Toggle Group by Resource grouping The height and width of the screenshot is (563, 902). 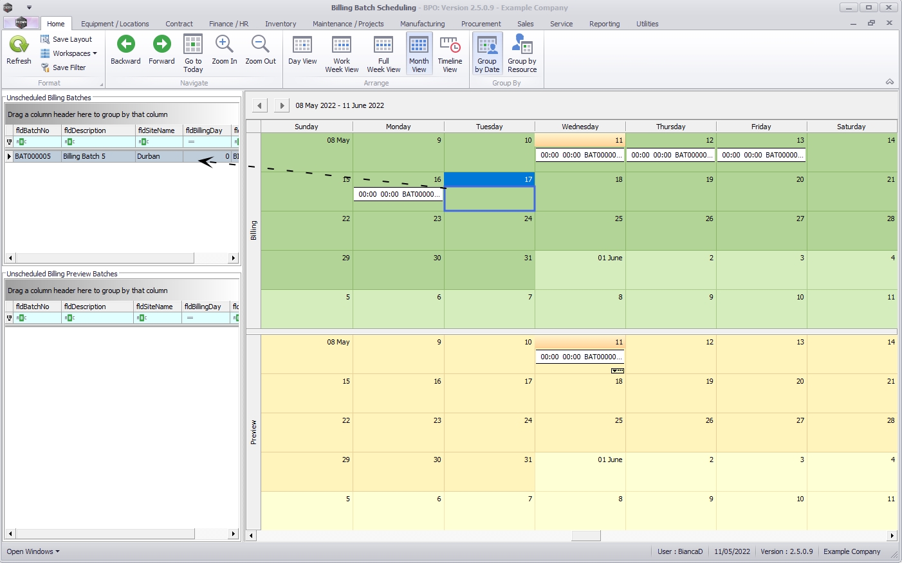pyautogui.click(x=522, y=53)
